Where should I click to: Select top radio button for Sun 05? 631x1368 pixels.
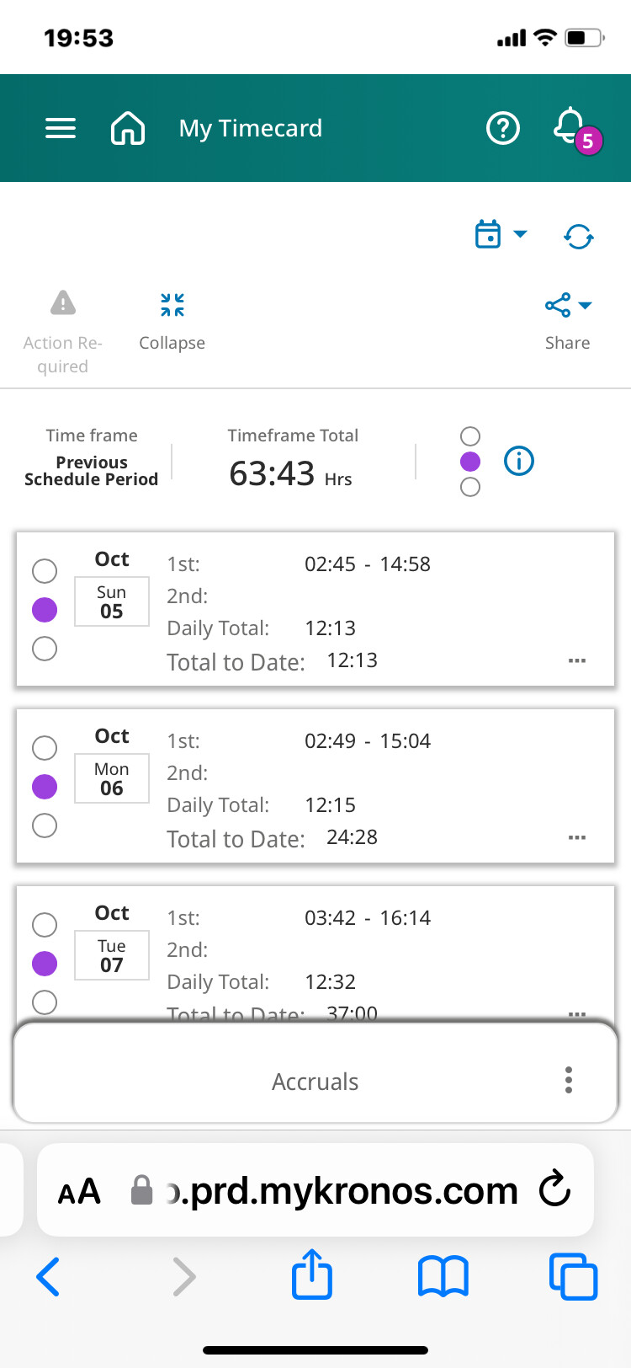click(x=45, y=571)
